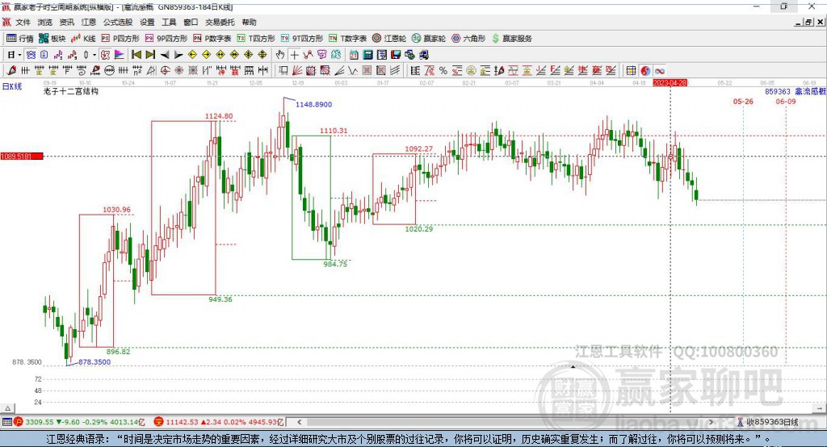This screenshot has height=447, width=827.
Task: Open the 资讯 menu
Action: click(66, 22)
